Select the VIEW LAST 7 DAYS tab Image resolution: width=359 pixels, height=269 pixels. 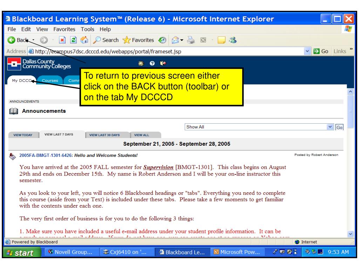coord(59,134)
